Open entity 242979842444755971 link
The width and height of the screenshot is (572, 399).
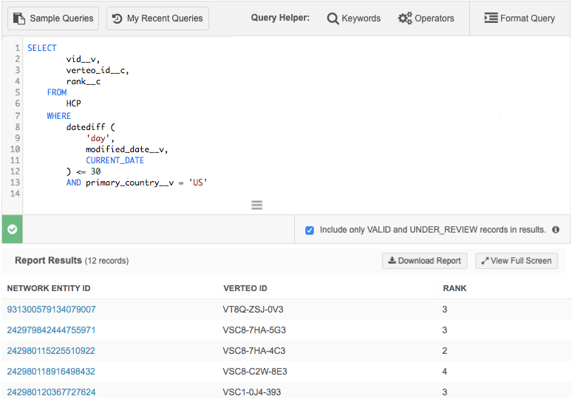[51, 330]
